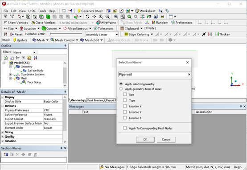Open the Tools menu
This screenshot has height=170, width=247.
tap(42, 11)
